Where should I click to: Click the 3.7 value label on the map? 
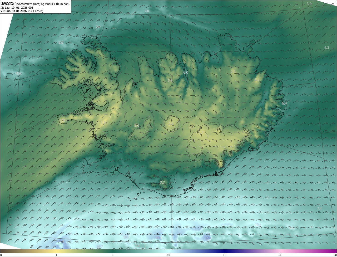[162, 182]
